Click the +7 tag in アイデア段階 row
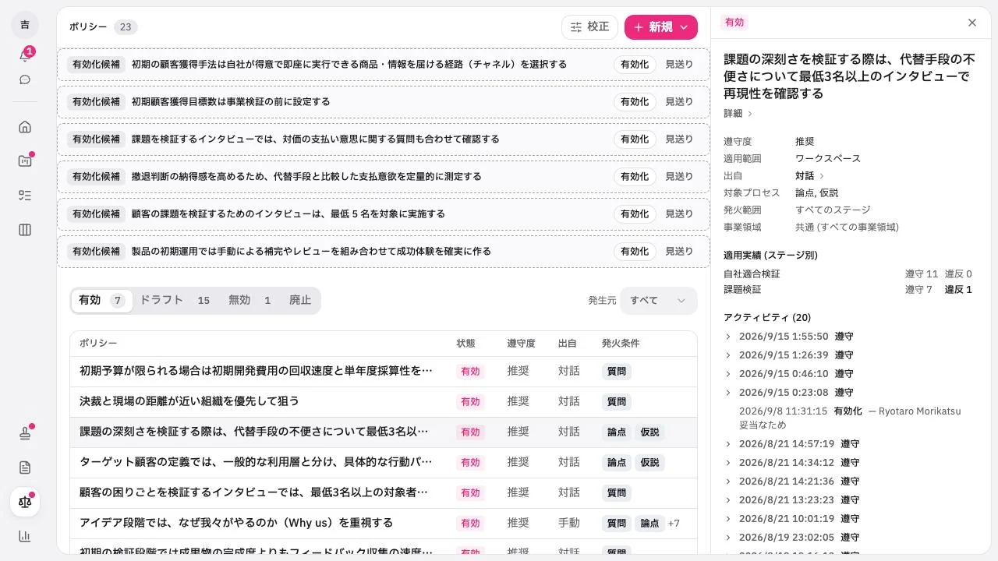Screen dimensions: 998x561 tap(674, 524)
